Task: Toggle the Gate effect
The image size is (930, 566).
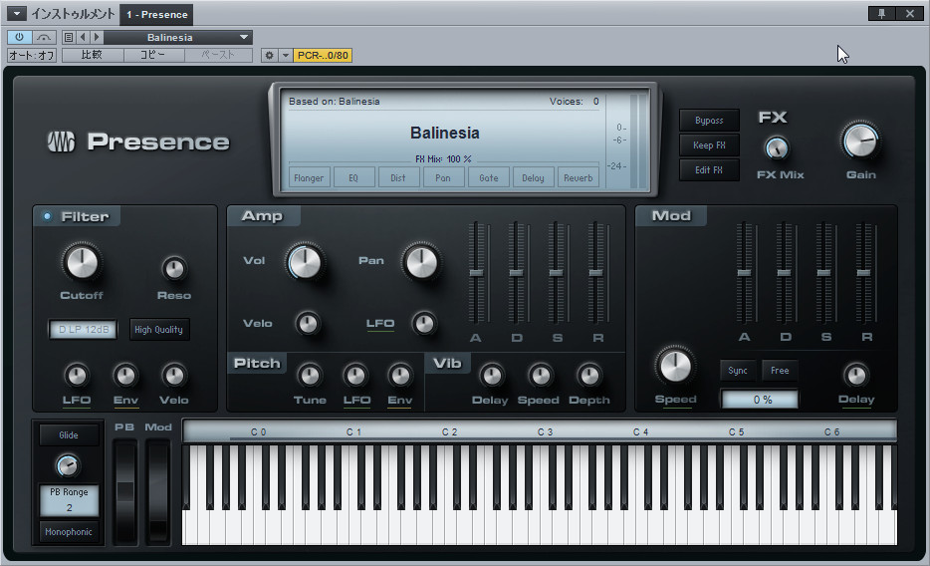Action: 488,177
